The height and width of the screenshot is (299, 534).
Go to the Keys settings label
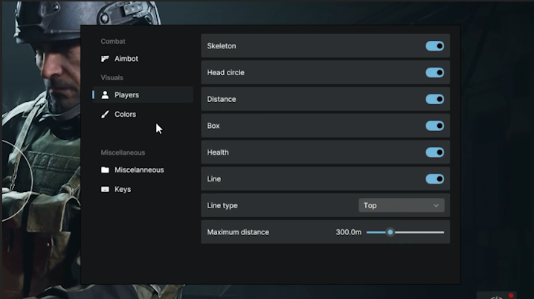(123, 190)
